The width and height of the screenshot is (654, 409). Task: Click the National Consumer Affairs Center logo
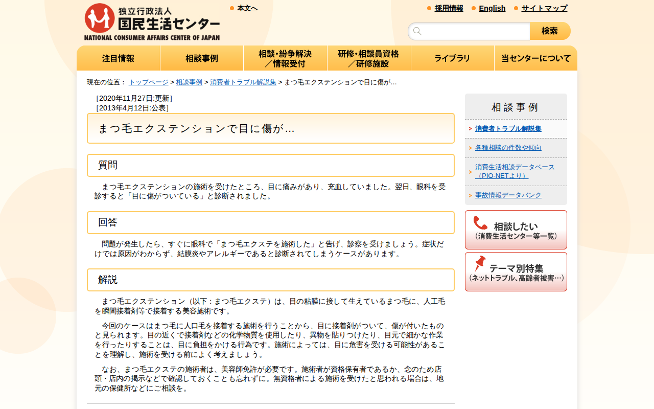click(x=152, y=21)
